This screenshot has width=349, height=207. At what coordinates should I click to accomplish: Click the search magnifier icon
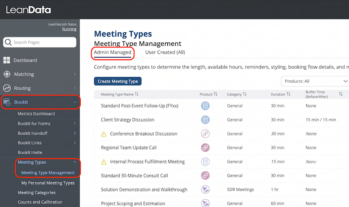point(8,42)
